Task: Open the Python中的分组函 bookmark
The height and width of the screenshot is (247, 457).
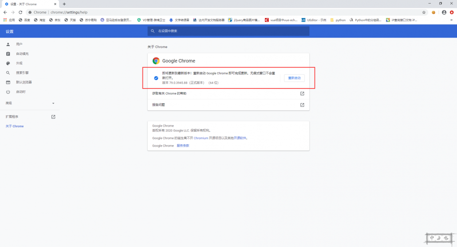Action: 365,20
